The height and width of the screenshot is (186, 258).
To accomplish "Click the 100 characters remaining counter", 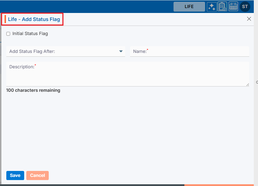I will pyautogui.click(x=33, y=90).
